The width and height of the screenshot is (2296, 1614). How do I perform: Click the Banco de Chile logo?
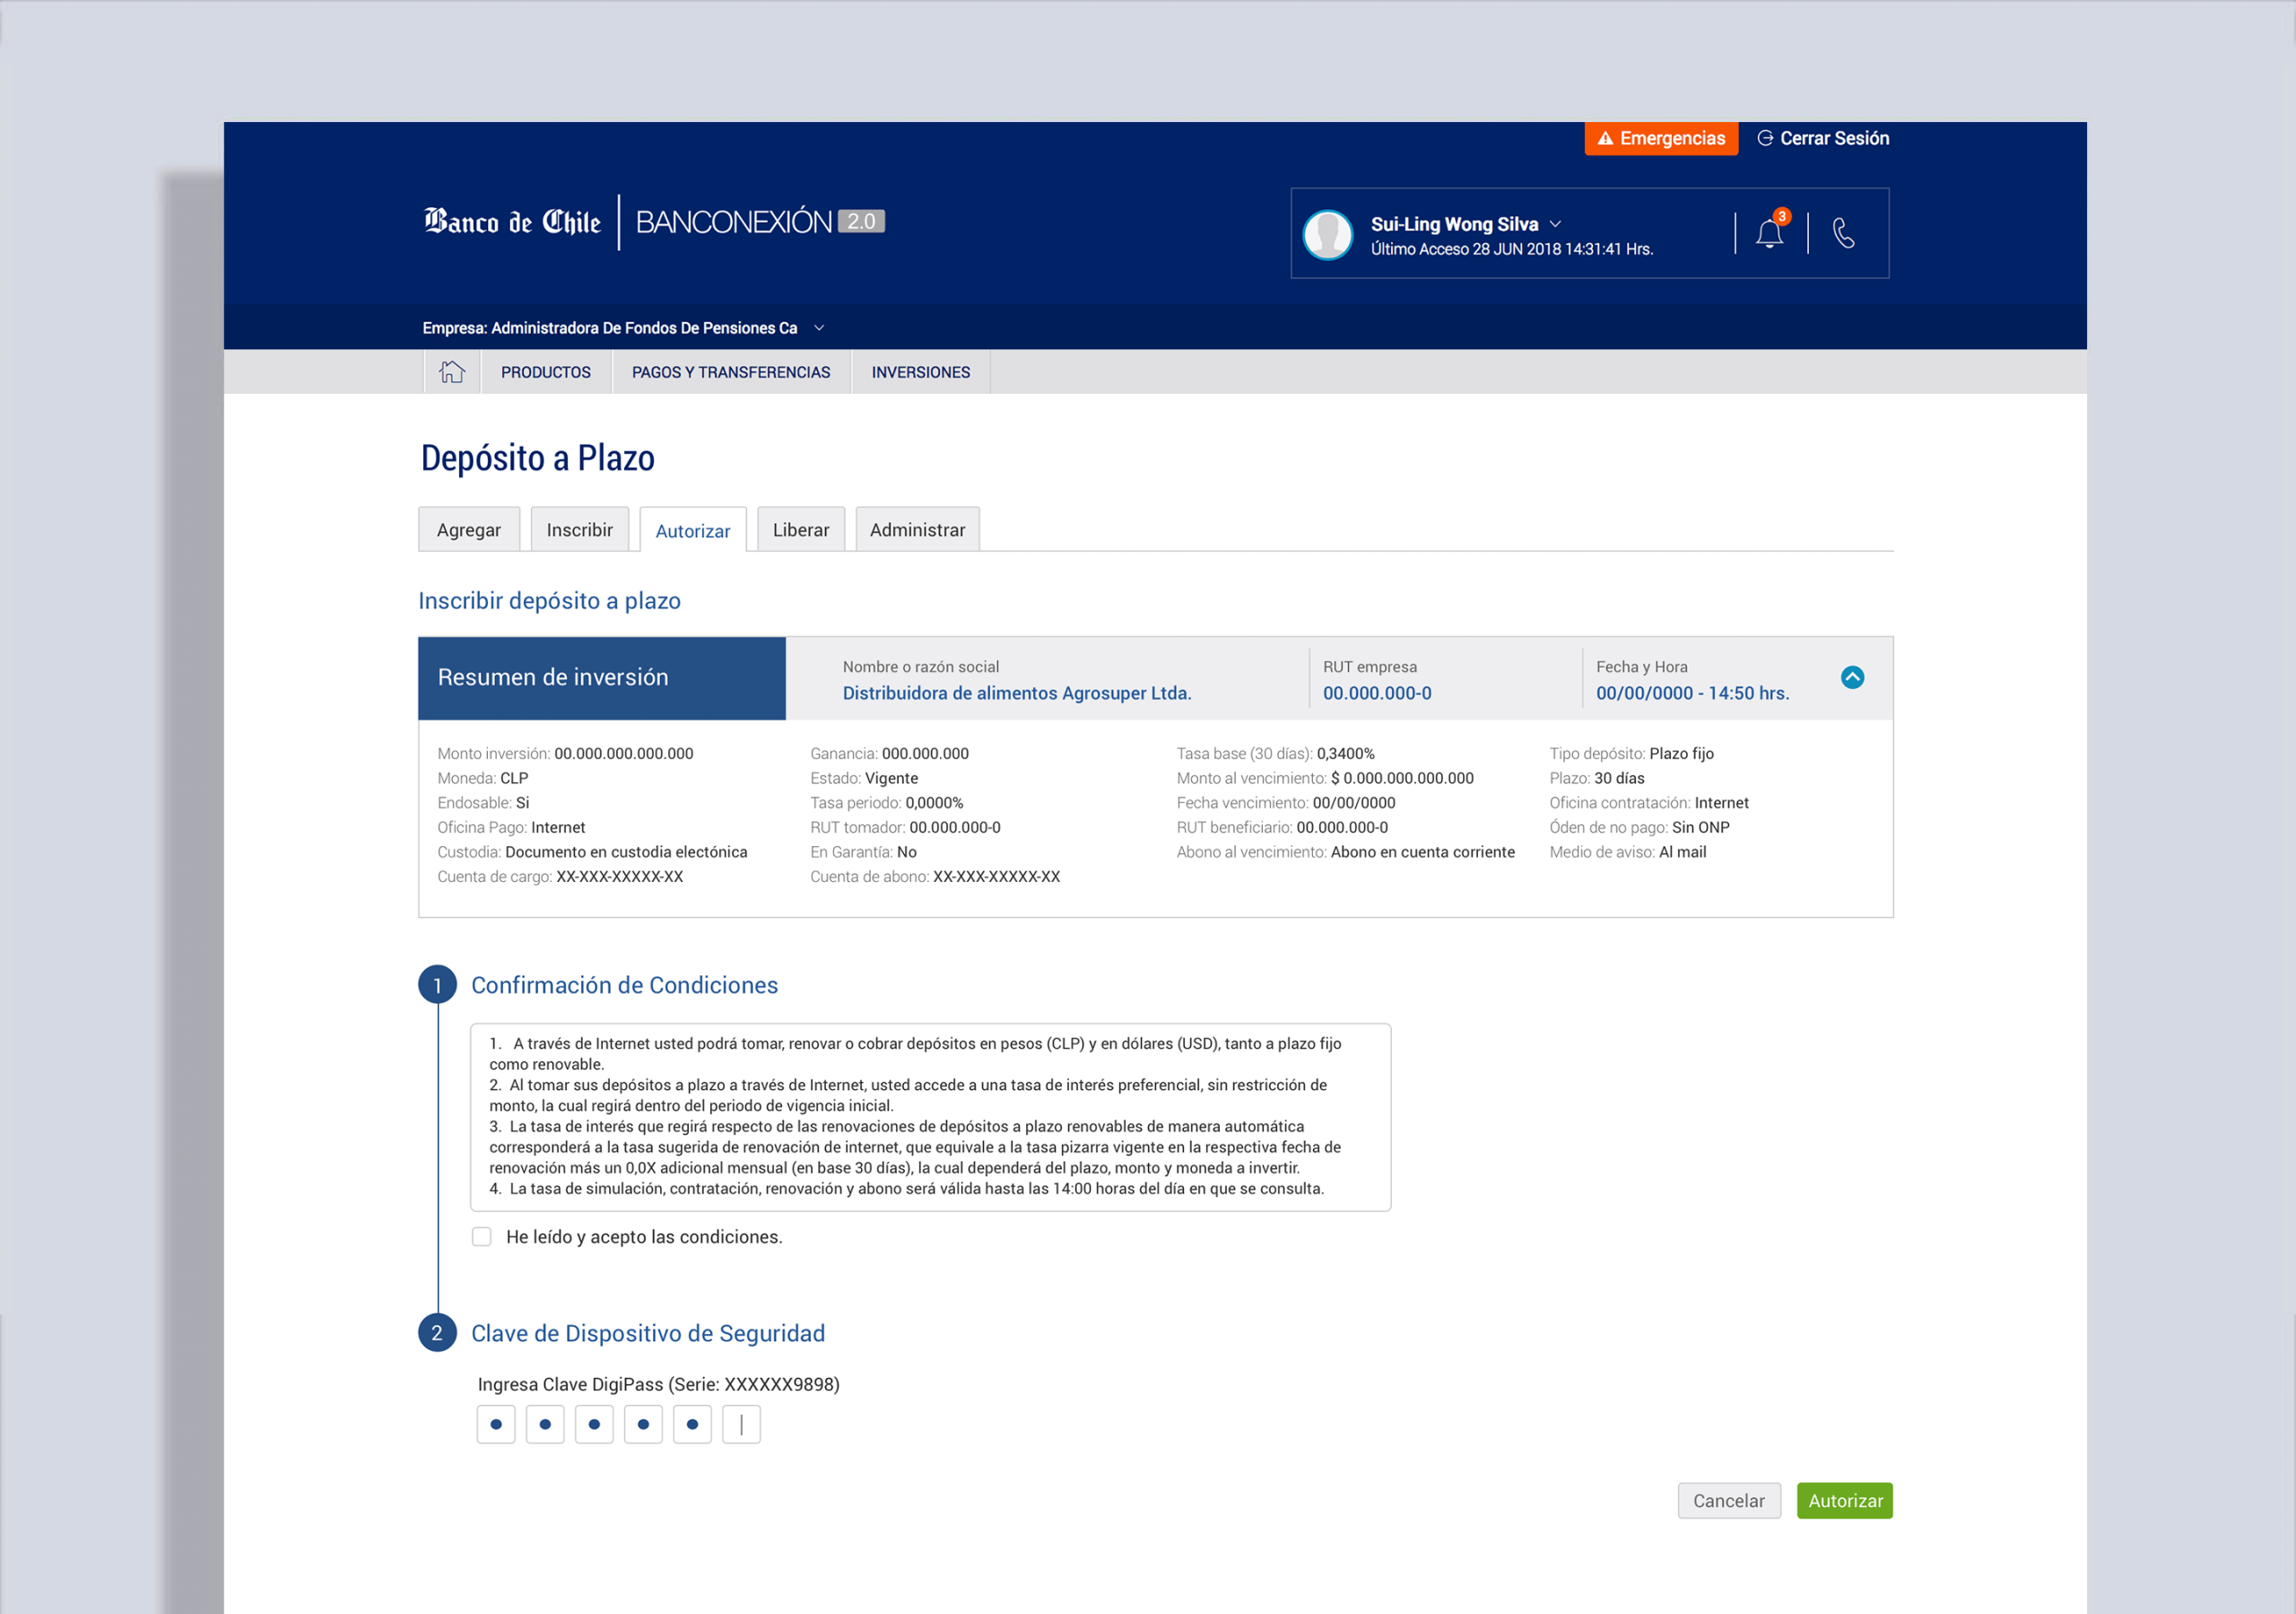(x=512, y=221)
